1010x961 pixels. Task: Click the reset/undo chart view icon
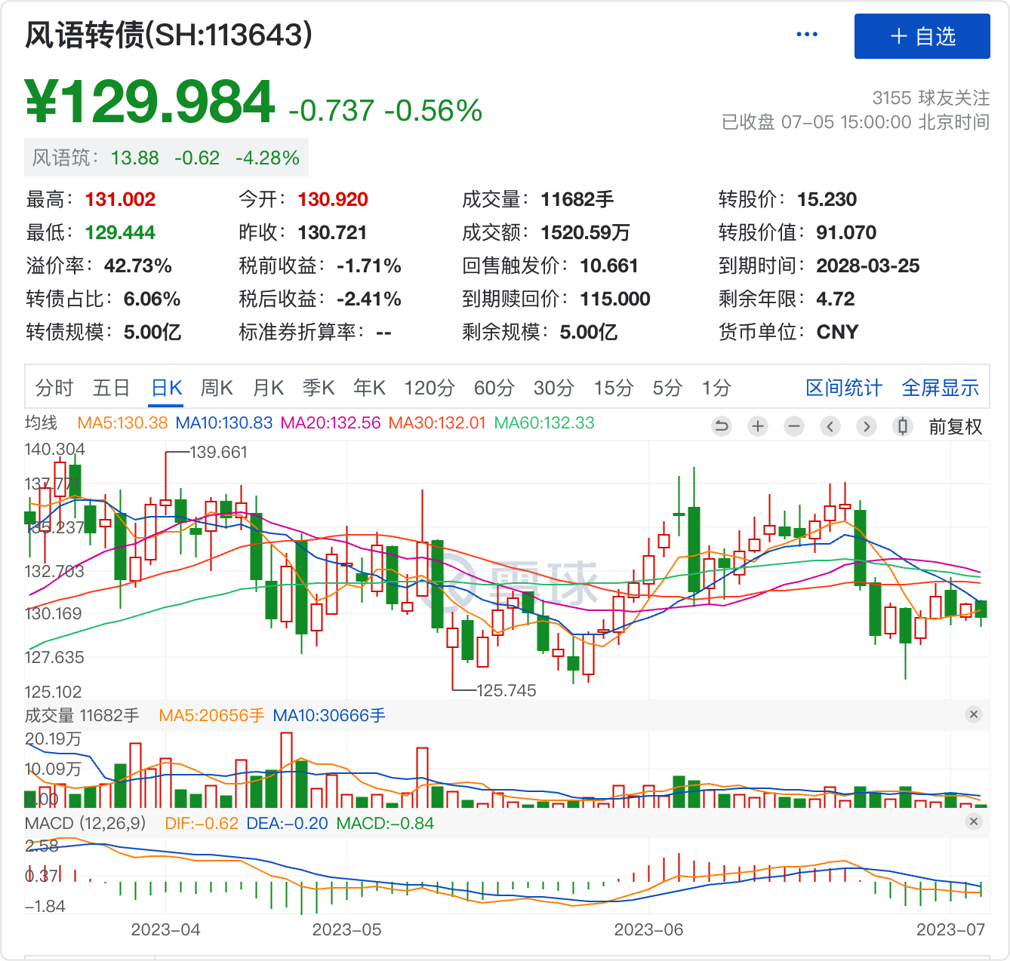[x=722, y=426]
